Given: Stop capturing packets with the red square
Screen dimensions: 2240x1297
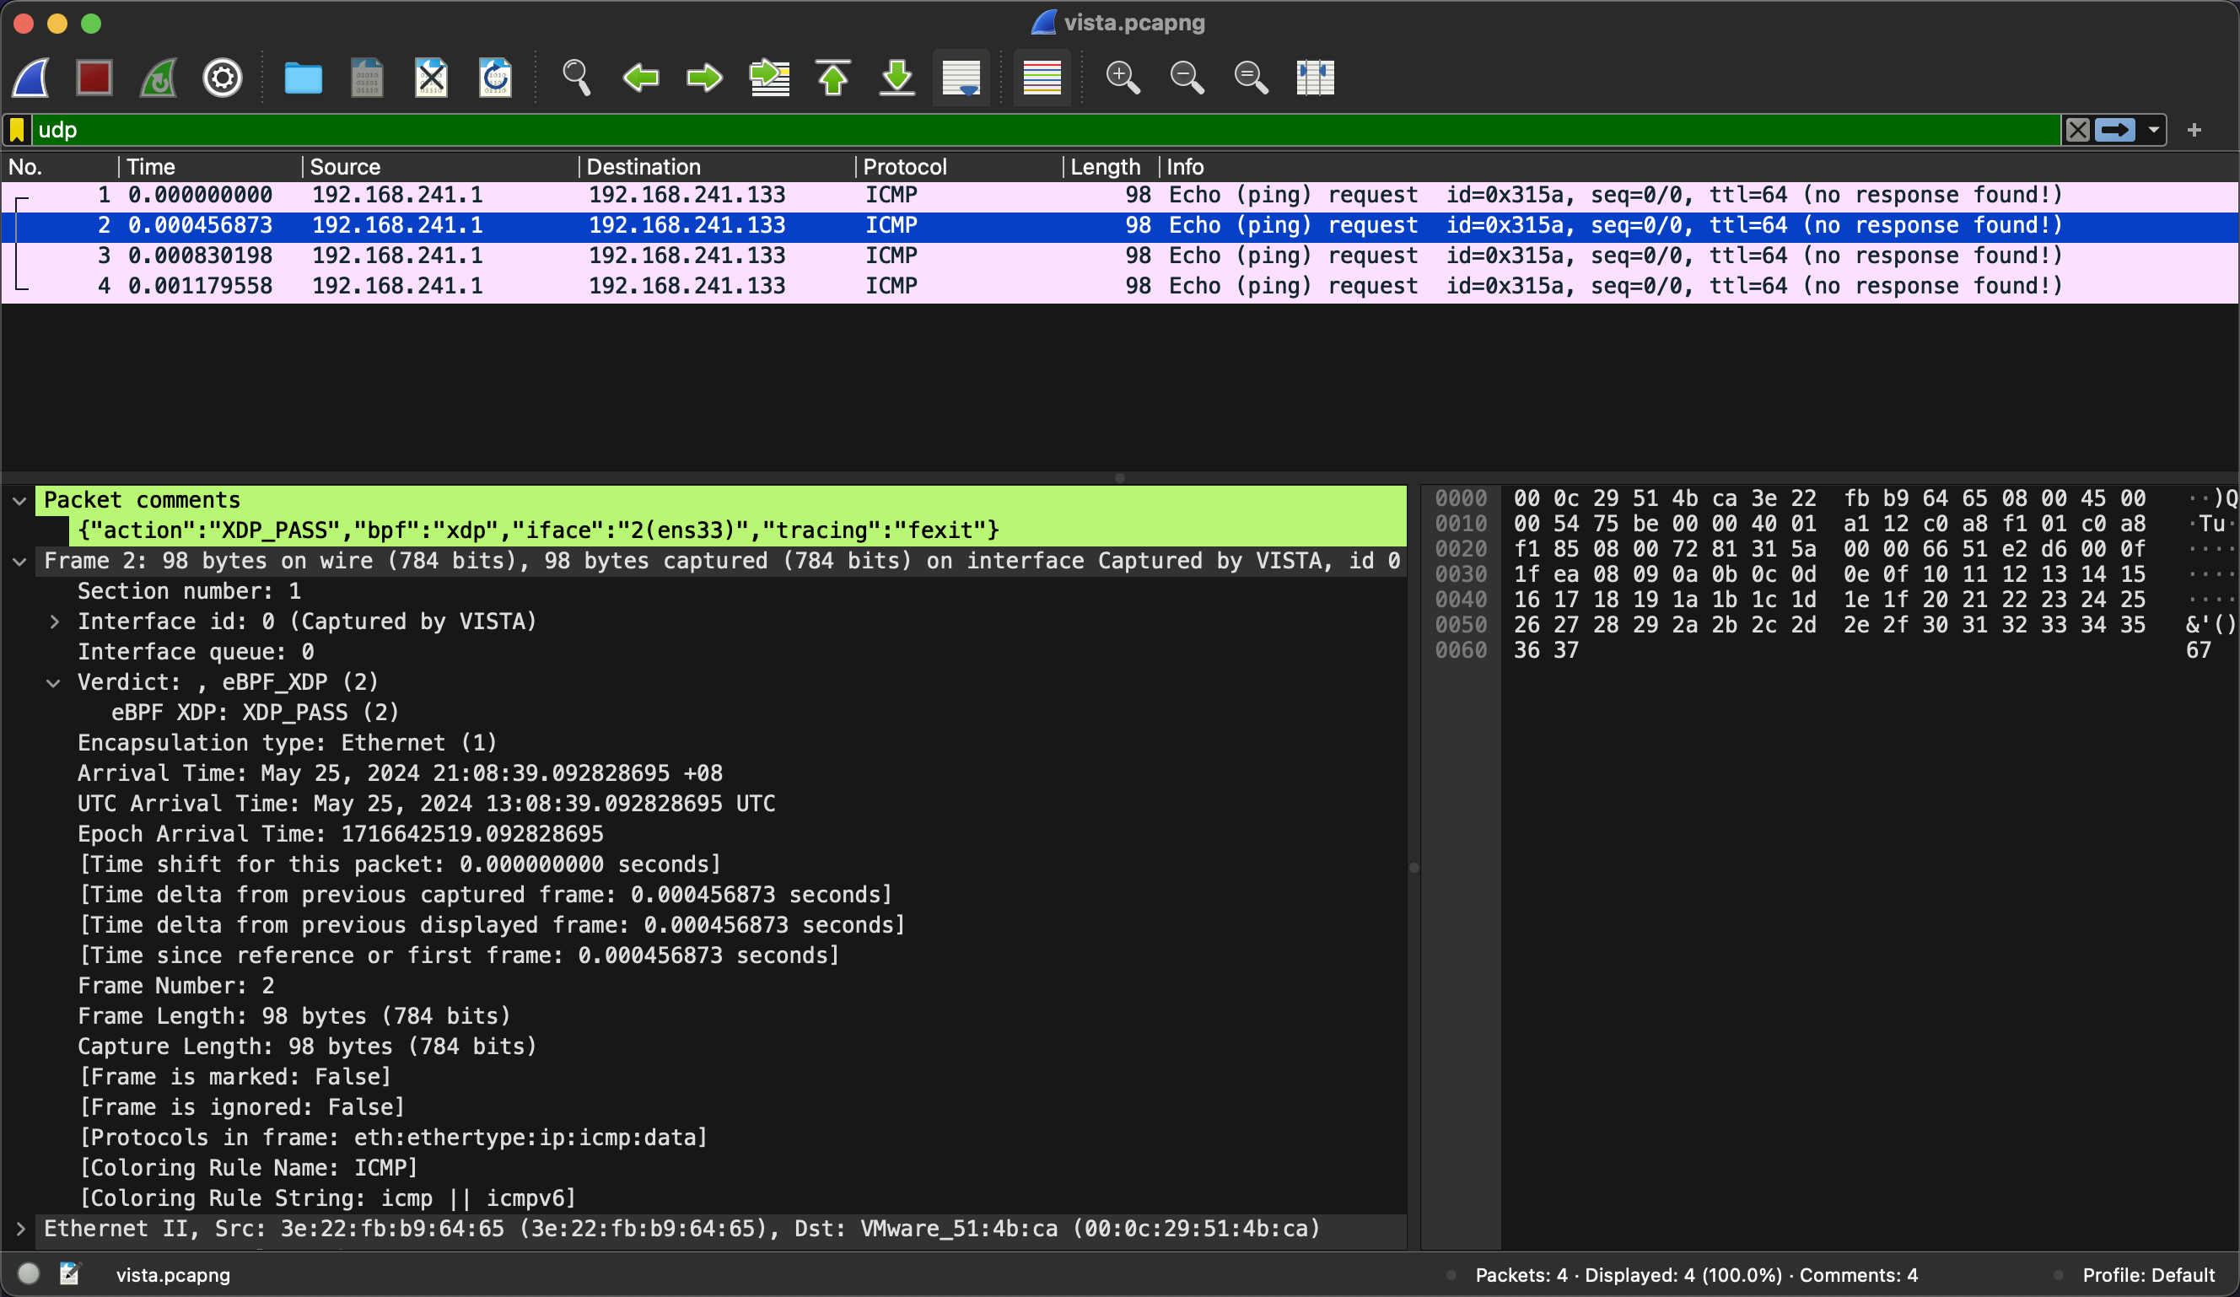Looking at the screenshot, I should click(94, 78).
